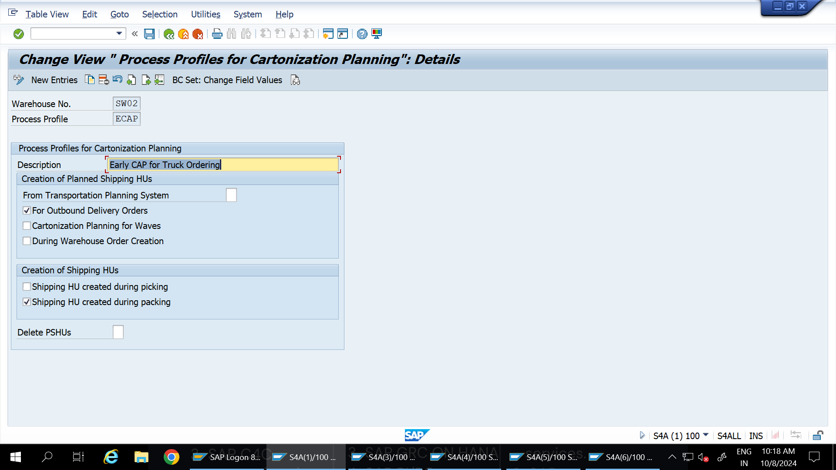Expand hidden icons in system tray
This screenshot has width=836, height=470.
coord(672,457)
